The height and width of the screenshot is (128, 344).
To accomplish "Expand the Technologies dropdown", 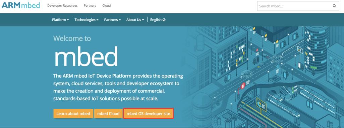I will click(x=87, y=20).
